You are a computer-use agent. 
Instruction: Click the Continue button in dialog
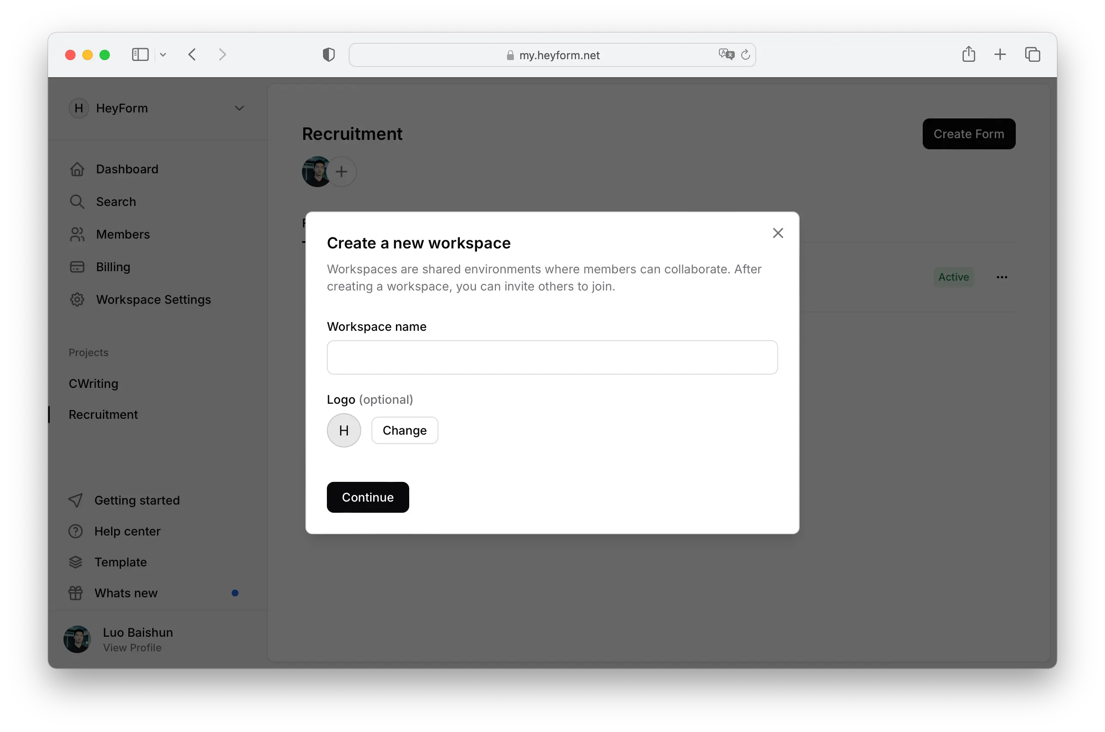[368, 497]
